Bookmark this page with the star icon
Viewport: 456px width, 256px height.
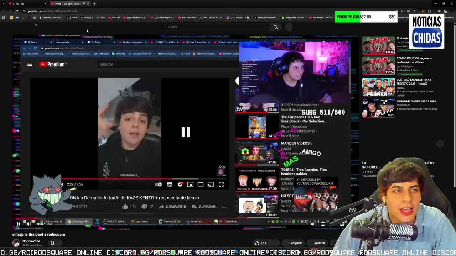click(414, 11)
